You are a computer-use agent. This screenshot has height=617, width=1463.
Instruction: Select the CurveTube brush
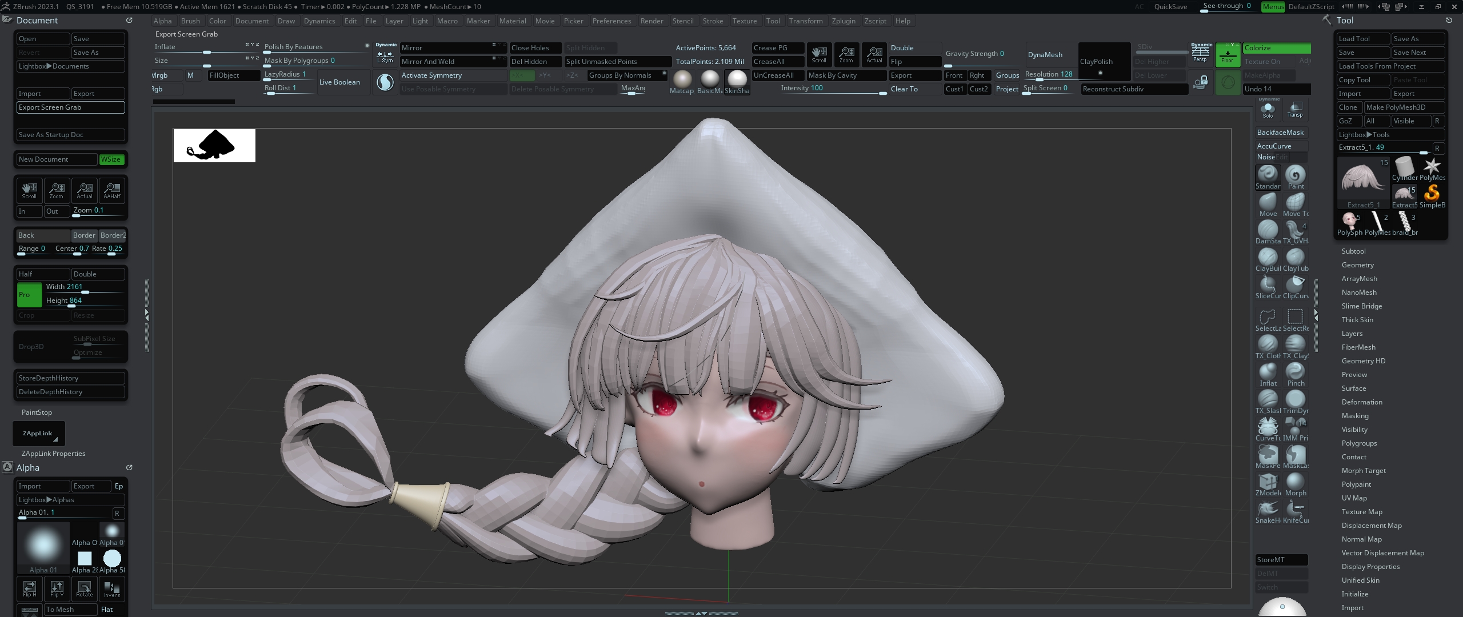pyautogui.click(x=1268, y=429)
